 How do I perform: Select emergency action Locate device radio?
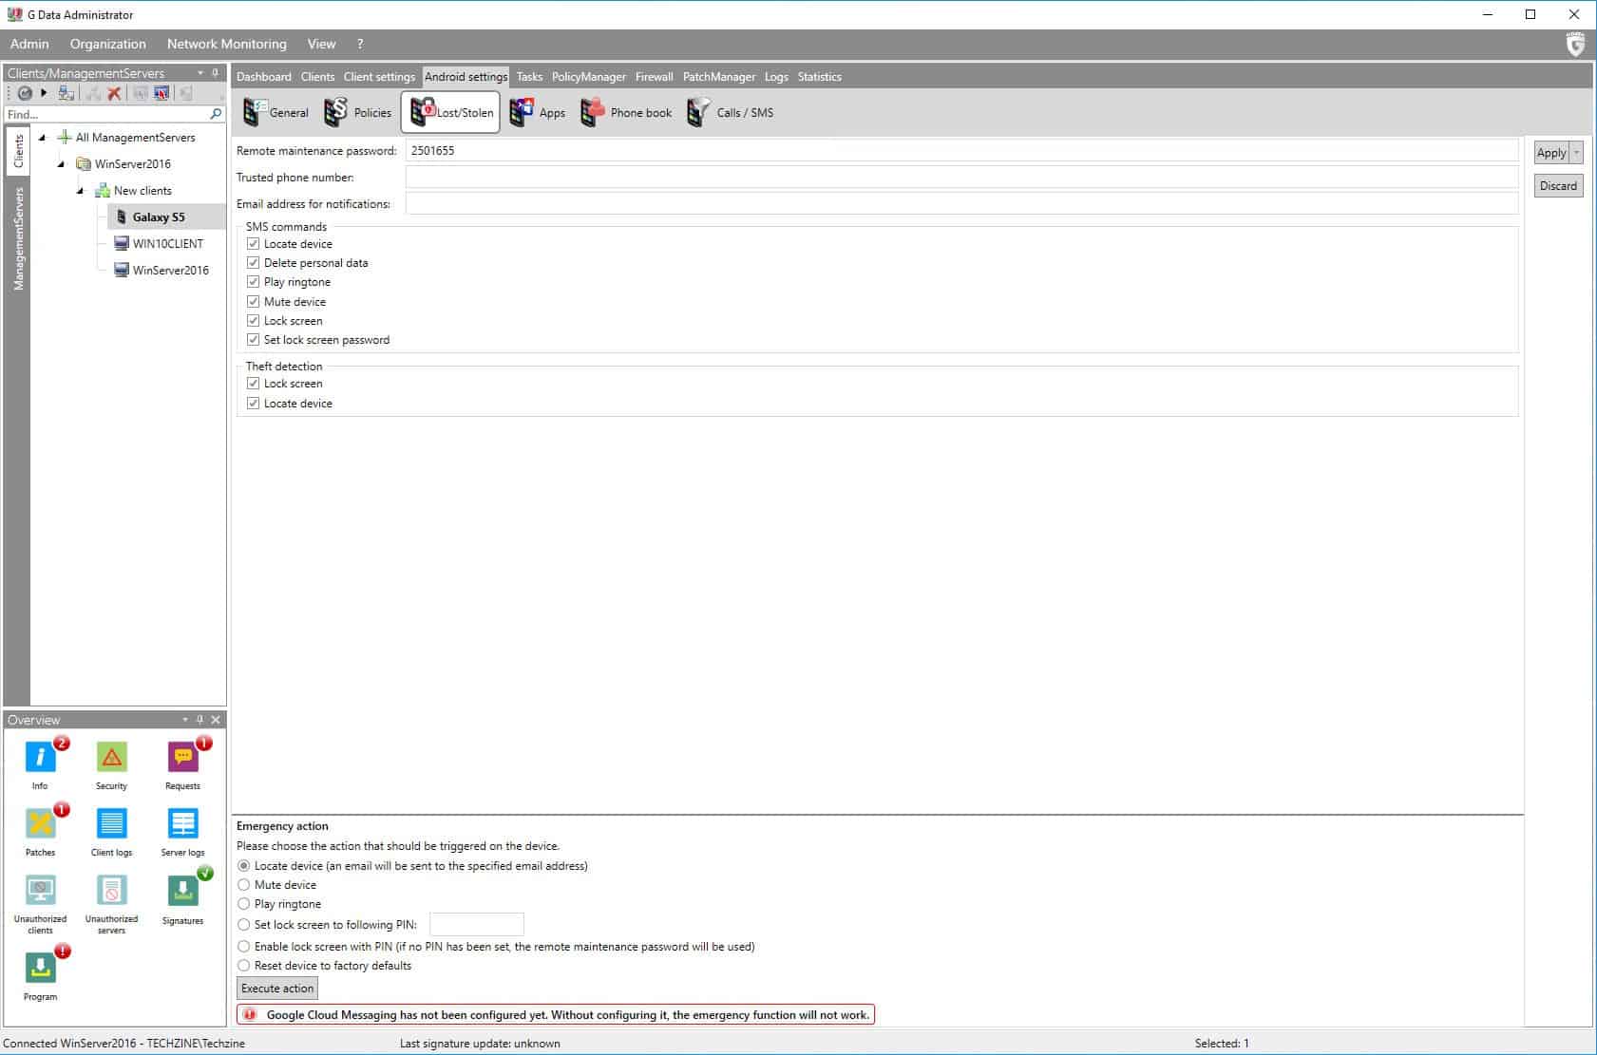point(244,866)
